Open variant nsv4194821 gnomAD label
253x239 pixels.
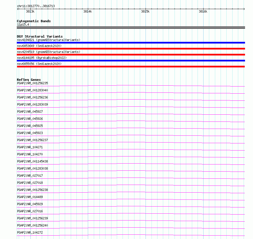[49, 40]
